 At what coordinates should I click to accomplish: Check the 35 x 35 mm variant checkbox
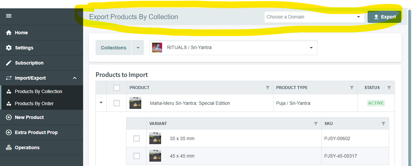pyautogui.click(x=137, y=138)
